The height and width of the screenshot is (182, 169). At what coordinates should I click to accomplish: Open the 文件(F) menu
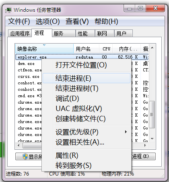point(19,21)
